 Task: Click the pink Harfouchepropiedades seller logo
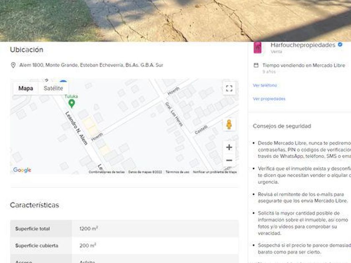click(x=258, y=48)
